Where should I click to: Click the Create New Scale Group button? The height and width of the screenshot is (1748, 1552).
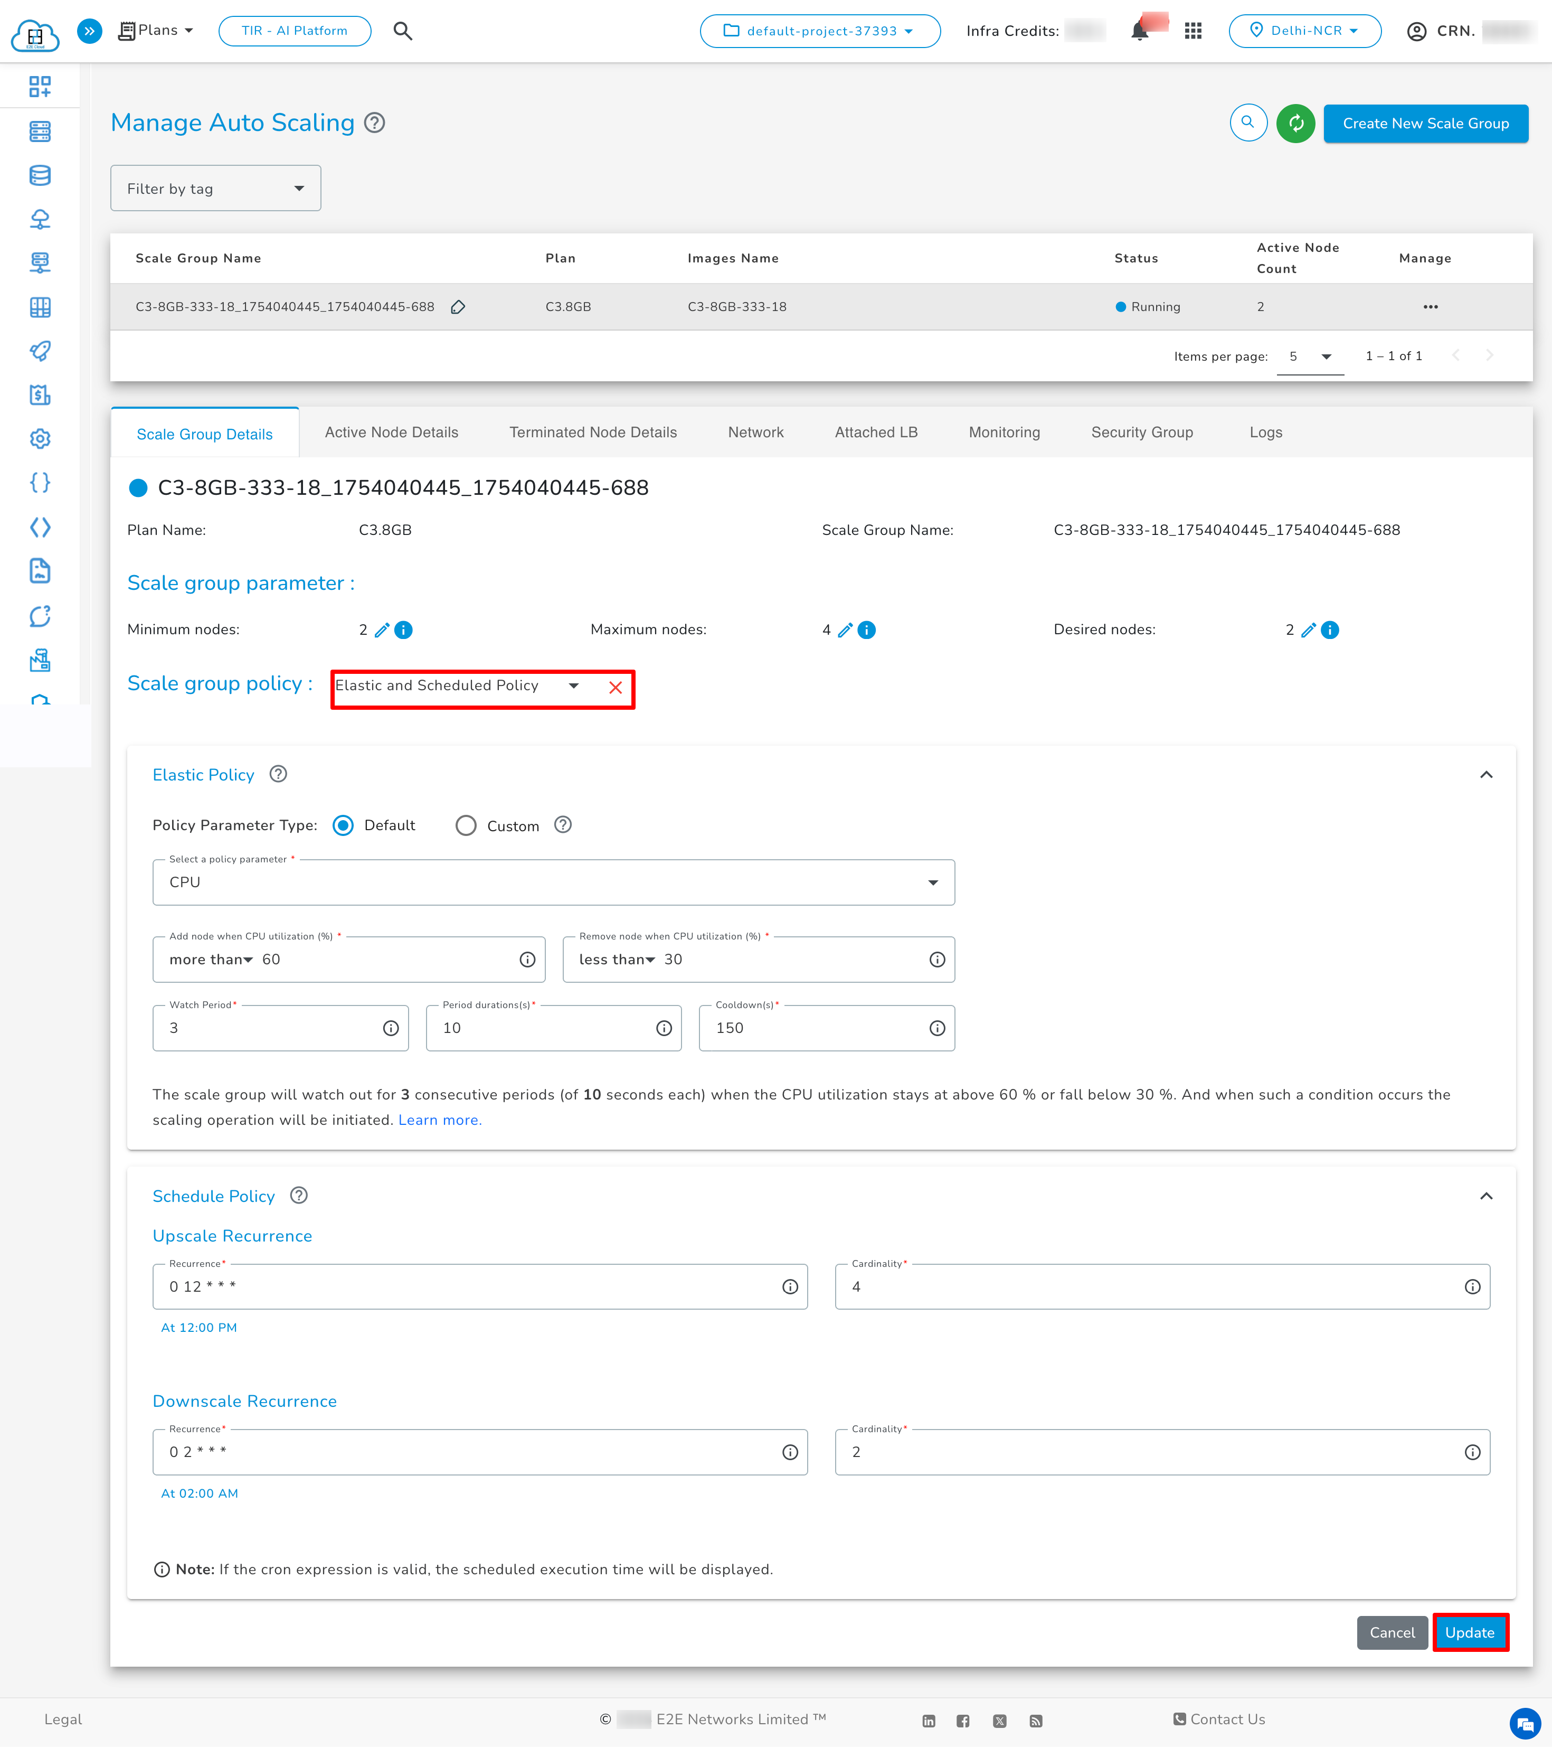pos(1425,123)
